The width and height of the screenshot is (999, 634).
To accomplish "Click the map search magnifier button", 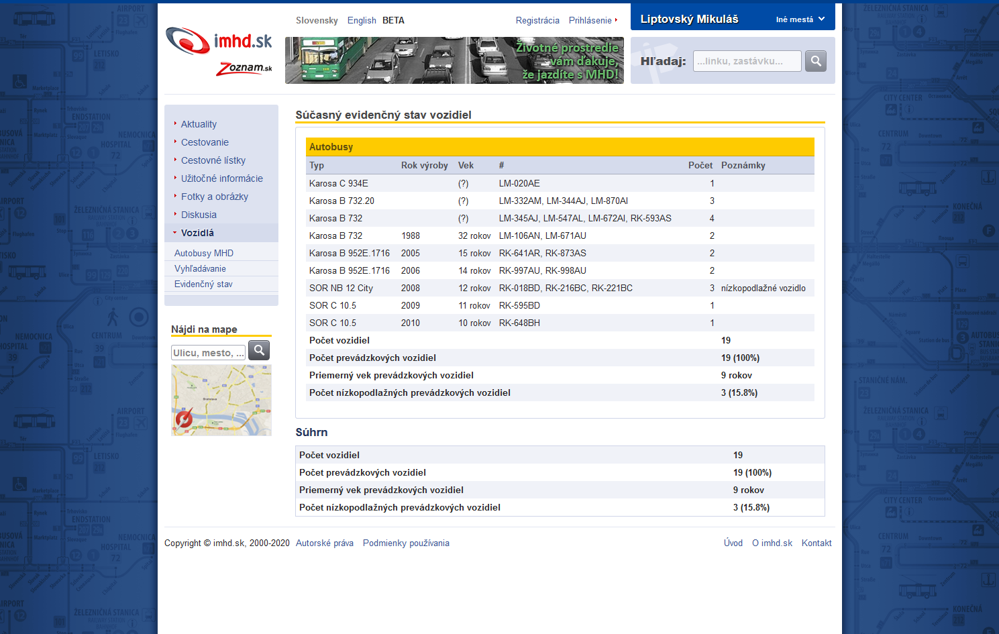I will point(259,350).
